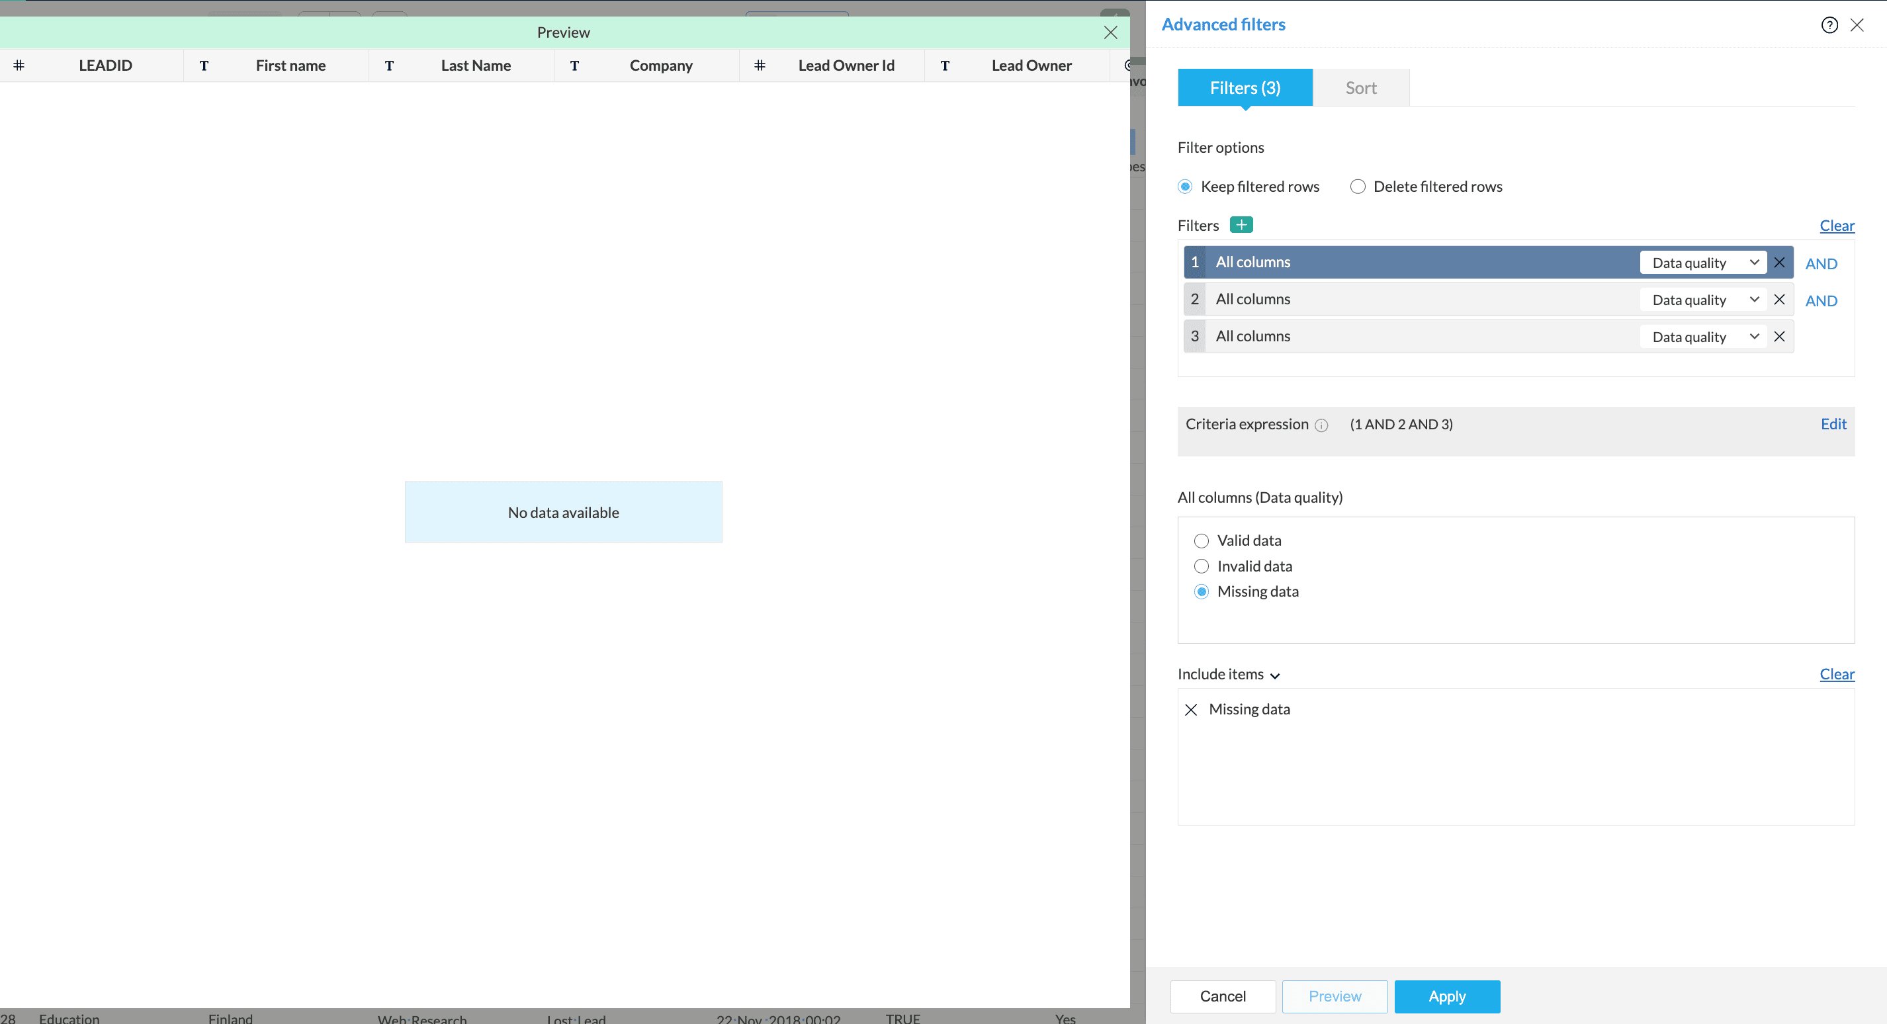Viewport: 1887px width, 1024px height.
Task: Switch to the Sort tab
Action: (1360, 88)
